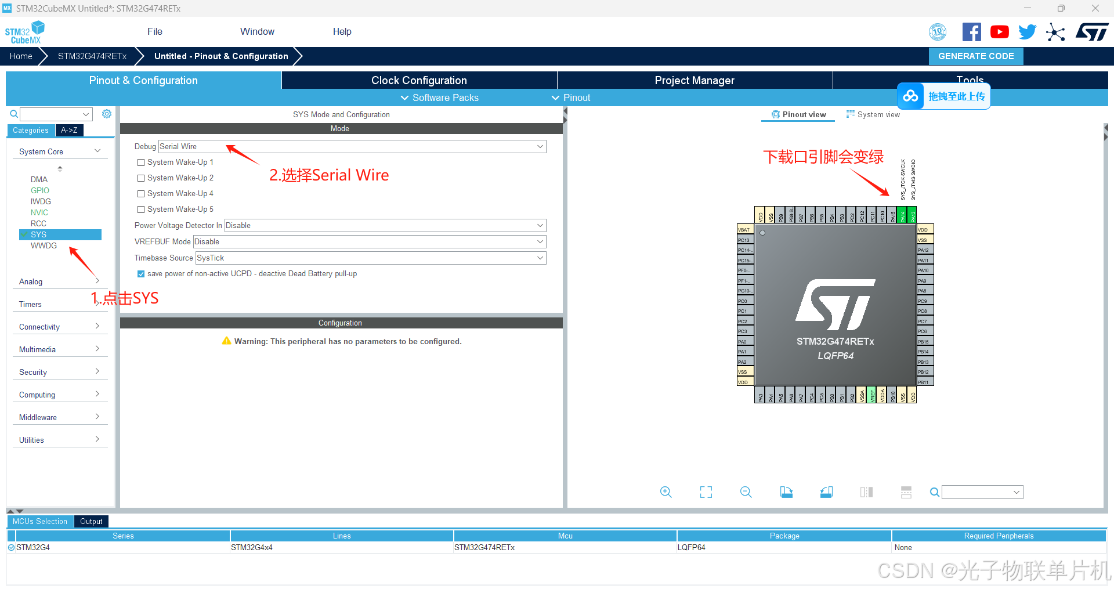Image resolution: width=1114 pixels, height=589 pixels.
Task: Click the ST community network icon
Action: click(1055, 32)
